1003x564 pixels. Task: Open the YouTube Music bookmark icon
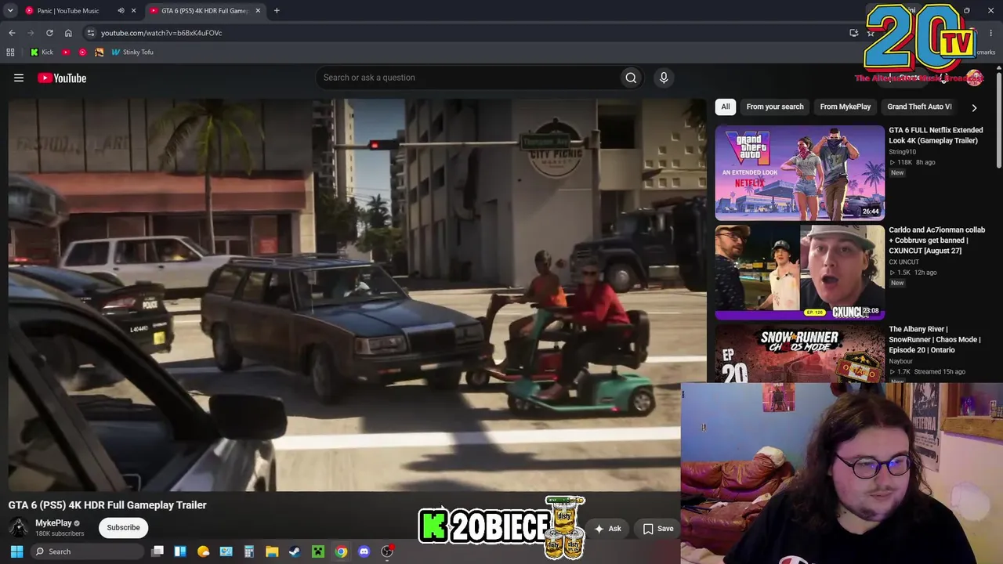tap(82, 52)
